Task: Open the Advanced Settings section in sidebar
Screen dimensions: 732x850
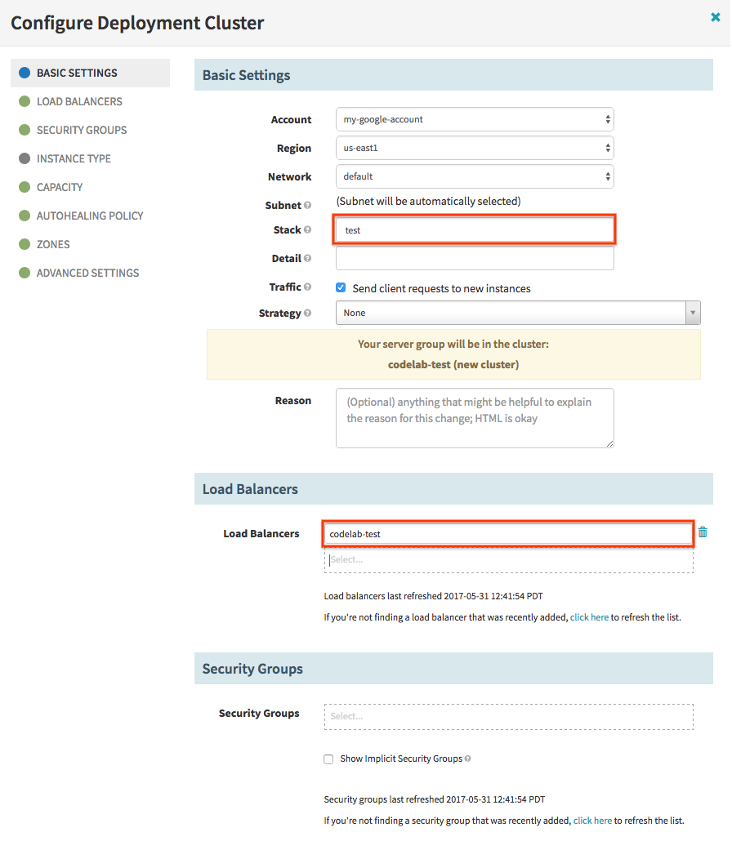Action: pyautogui.click(x=90, y=274)
